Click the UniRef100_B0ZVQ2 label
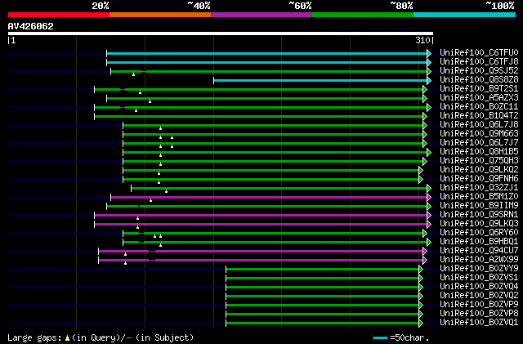Viewport: 523px width, 344px height. coord(479,296)
